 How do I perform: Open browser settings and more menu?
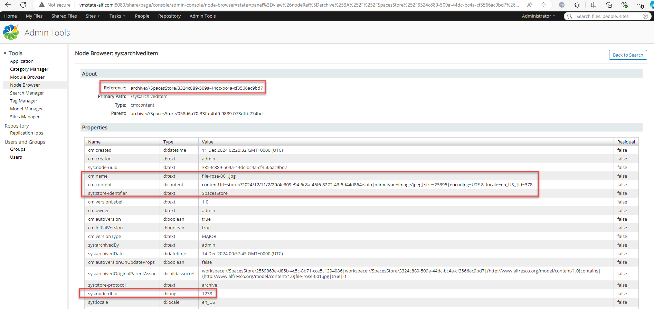point(639,5)
